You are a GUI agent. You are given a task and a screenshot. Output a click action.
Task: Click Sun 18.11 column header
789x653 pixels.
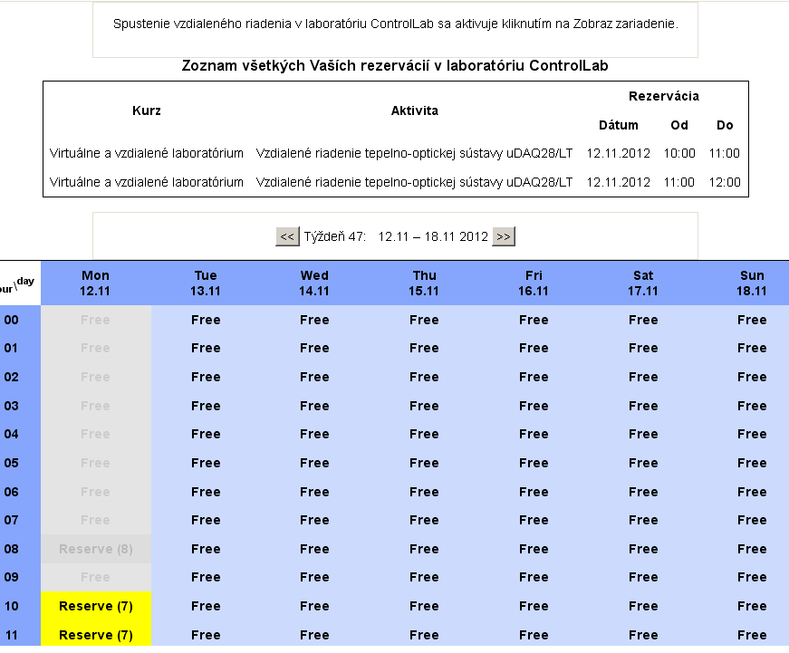(752, 283)
